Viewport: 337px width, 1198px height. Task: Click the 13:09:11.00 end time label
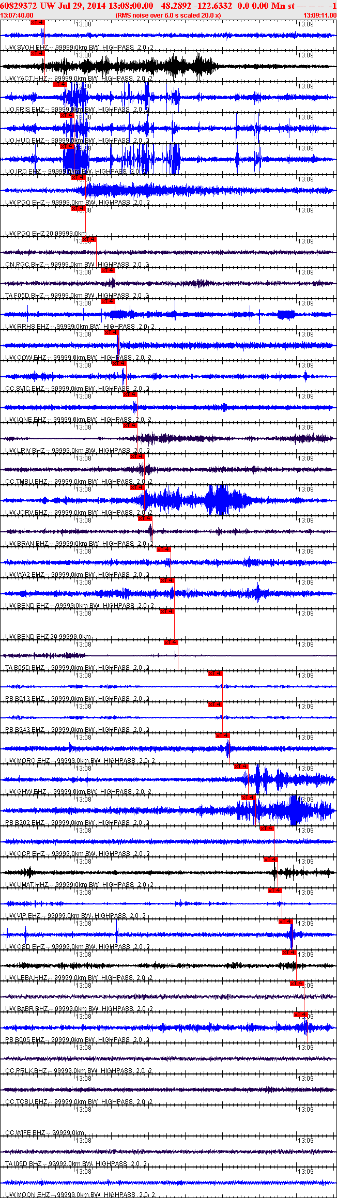click(319, 16)
